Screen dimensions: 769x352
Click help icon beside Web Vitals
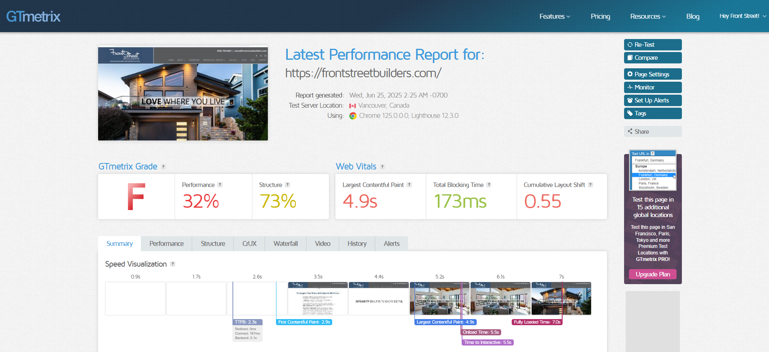[x=382, y=167]
